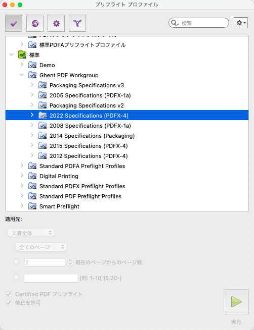Image resolution: width=254 pixels, height=330 pixels.
Task: Expand Packaging Specifications v3
Action: (32, 85)
